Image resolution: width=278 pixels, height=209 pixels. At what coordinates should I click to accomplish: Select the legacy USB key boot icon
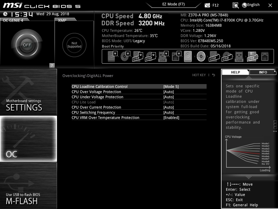[239, 56]
